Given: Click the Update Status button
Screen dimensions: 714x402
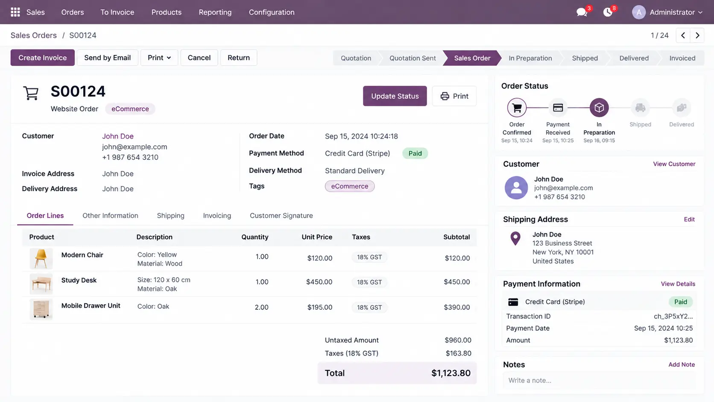Looking at the screenshot, I should [x=395, y=96].
